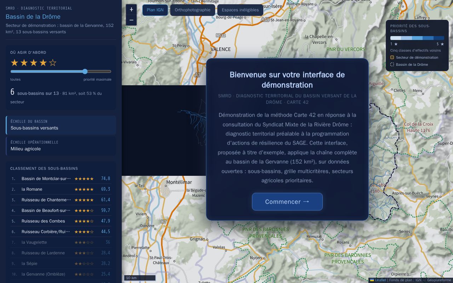Select Ruisseau Corbière/Rui… in the ranking
This screenshot has height=283, width=453.
61,232
